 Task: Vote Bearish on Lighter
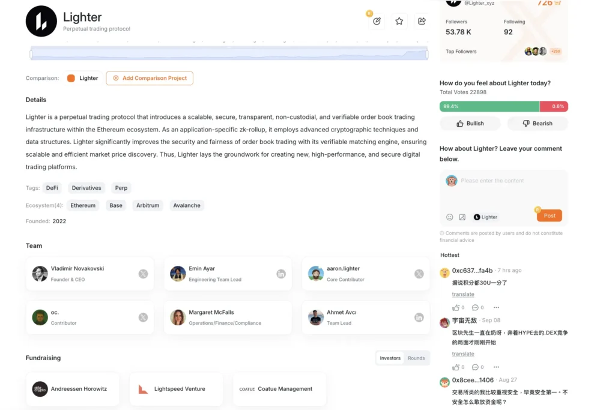[x=538, y=124]
